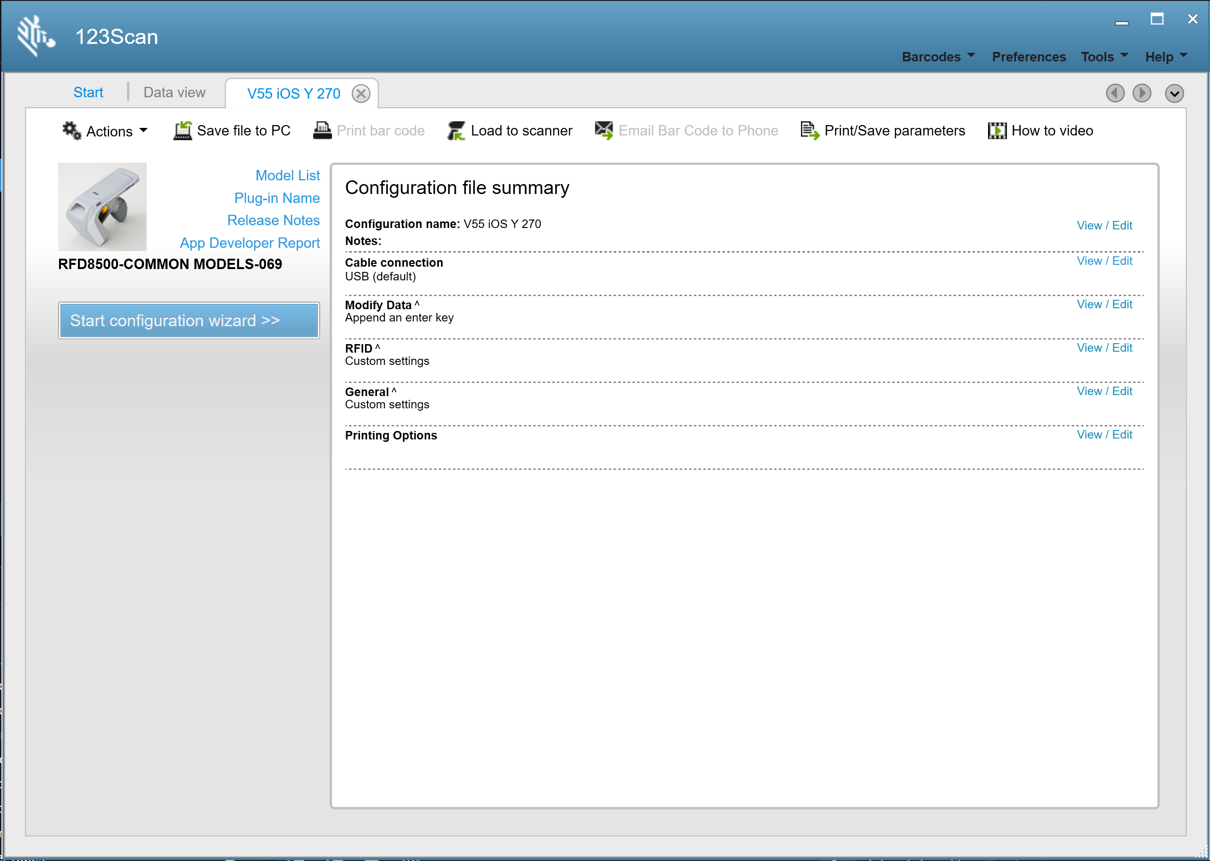
Task: Click the RFD8500 scanner thumbnail image
Action: pyautogui.click(x=102, y=207)
